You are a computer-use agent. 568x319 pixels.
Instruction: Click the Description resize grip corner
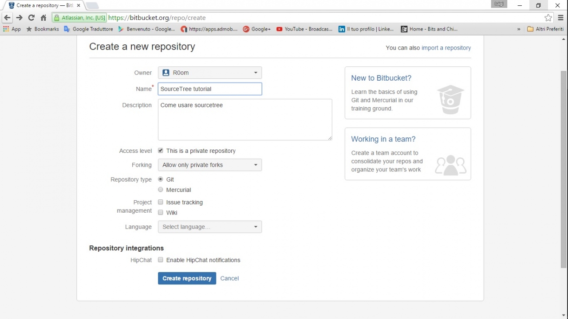[330, 138]
